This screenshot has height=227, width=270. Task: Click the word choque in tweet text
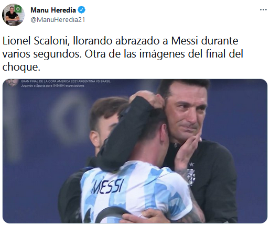(x=21, y=67)
